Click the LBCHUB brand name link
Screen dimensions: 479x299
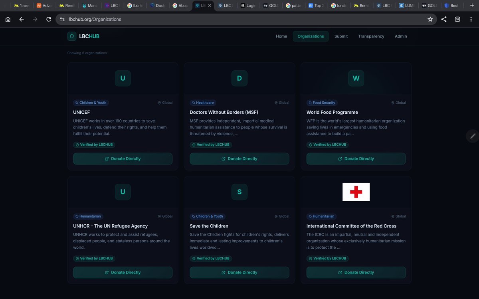[89, 36]
